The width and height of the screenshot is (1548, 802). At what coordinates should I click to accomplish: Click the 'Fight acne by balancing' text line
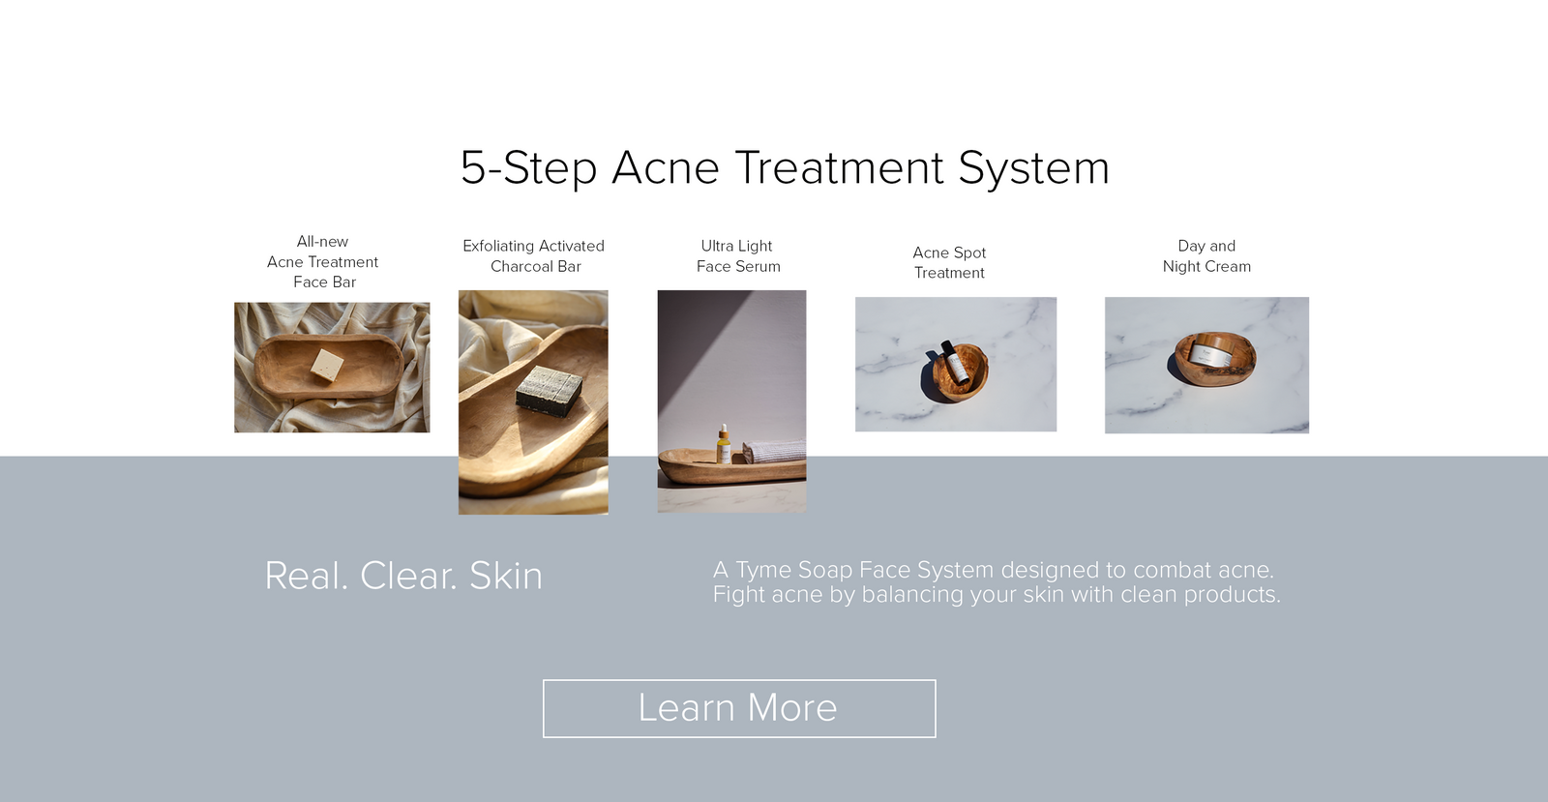tap(997, 594)
